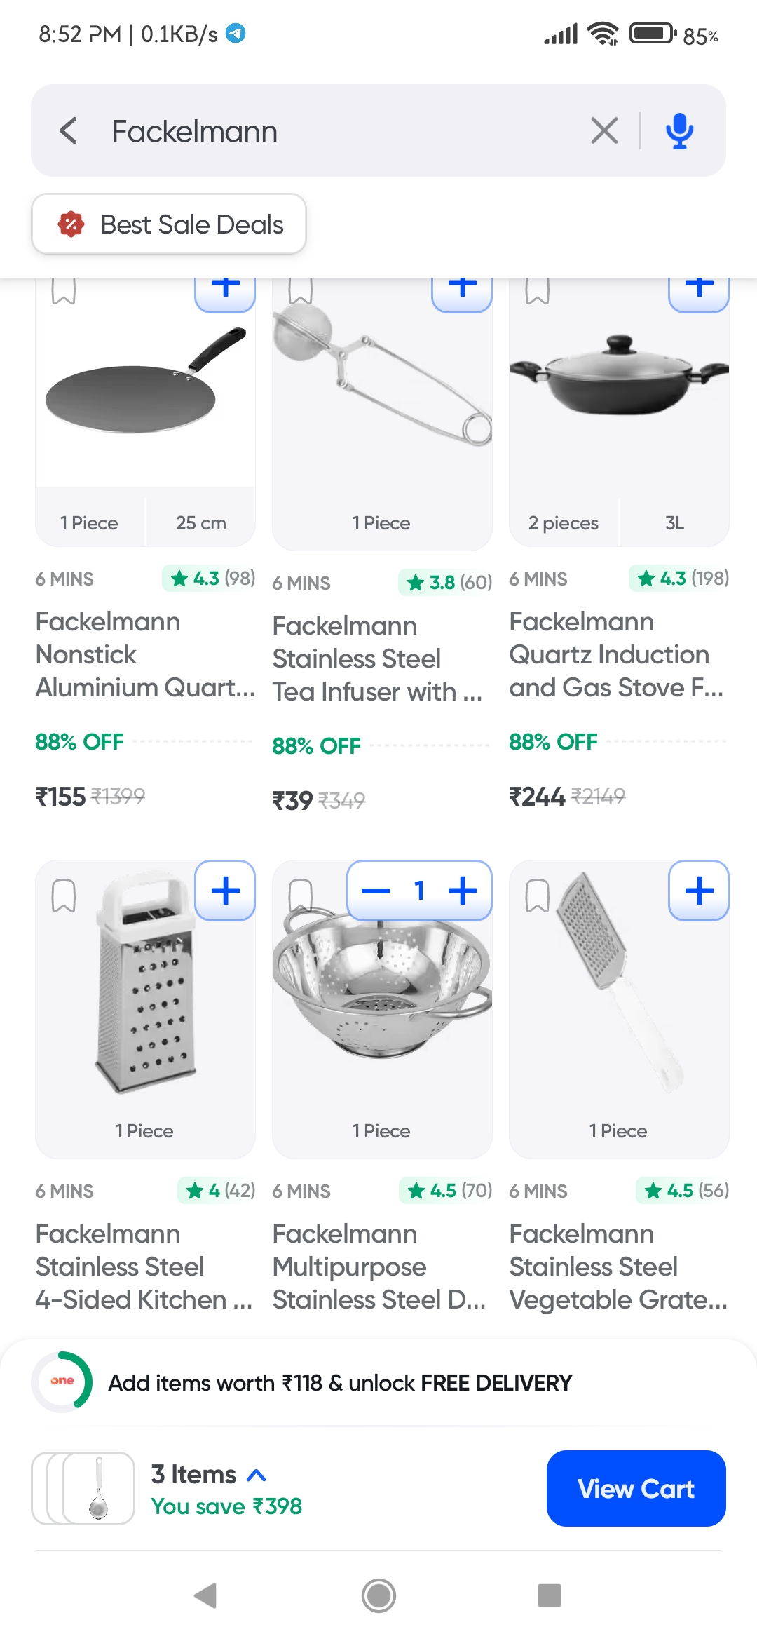Open the Quartz Induction and Gas Stove product
This screenshot has height=1641, width=757.
(x=615, y=654)
